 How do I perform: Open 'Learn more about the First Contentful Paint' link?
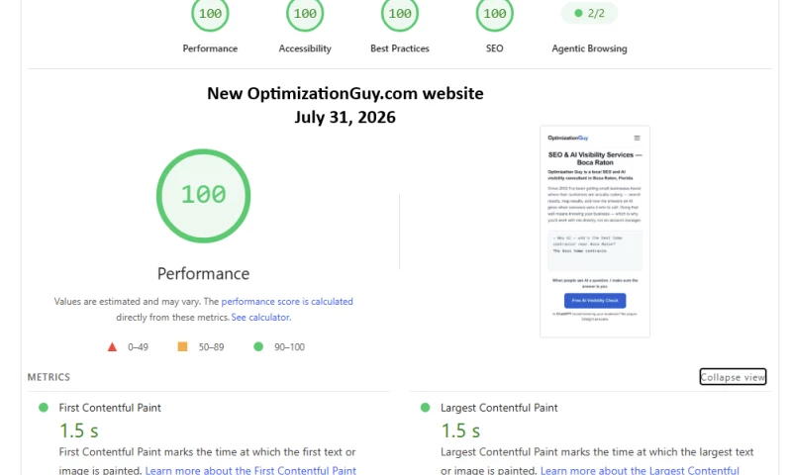coord(250,470)
